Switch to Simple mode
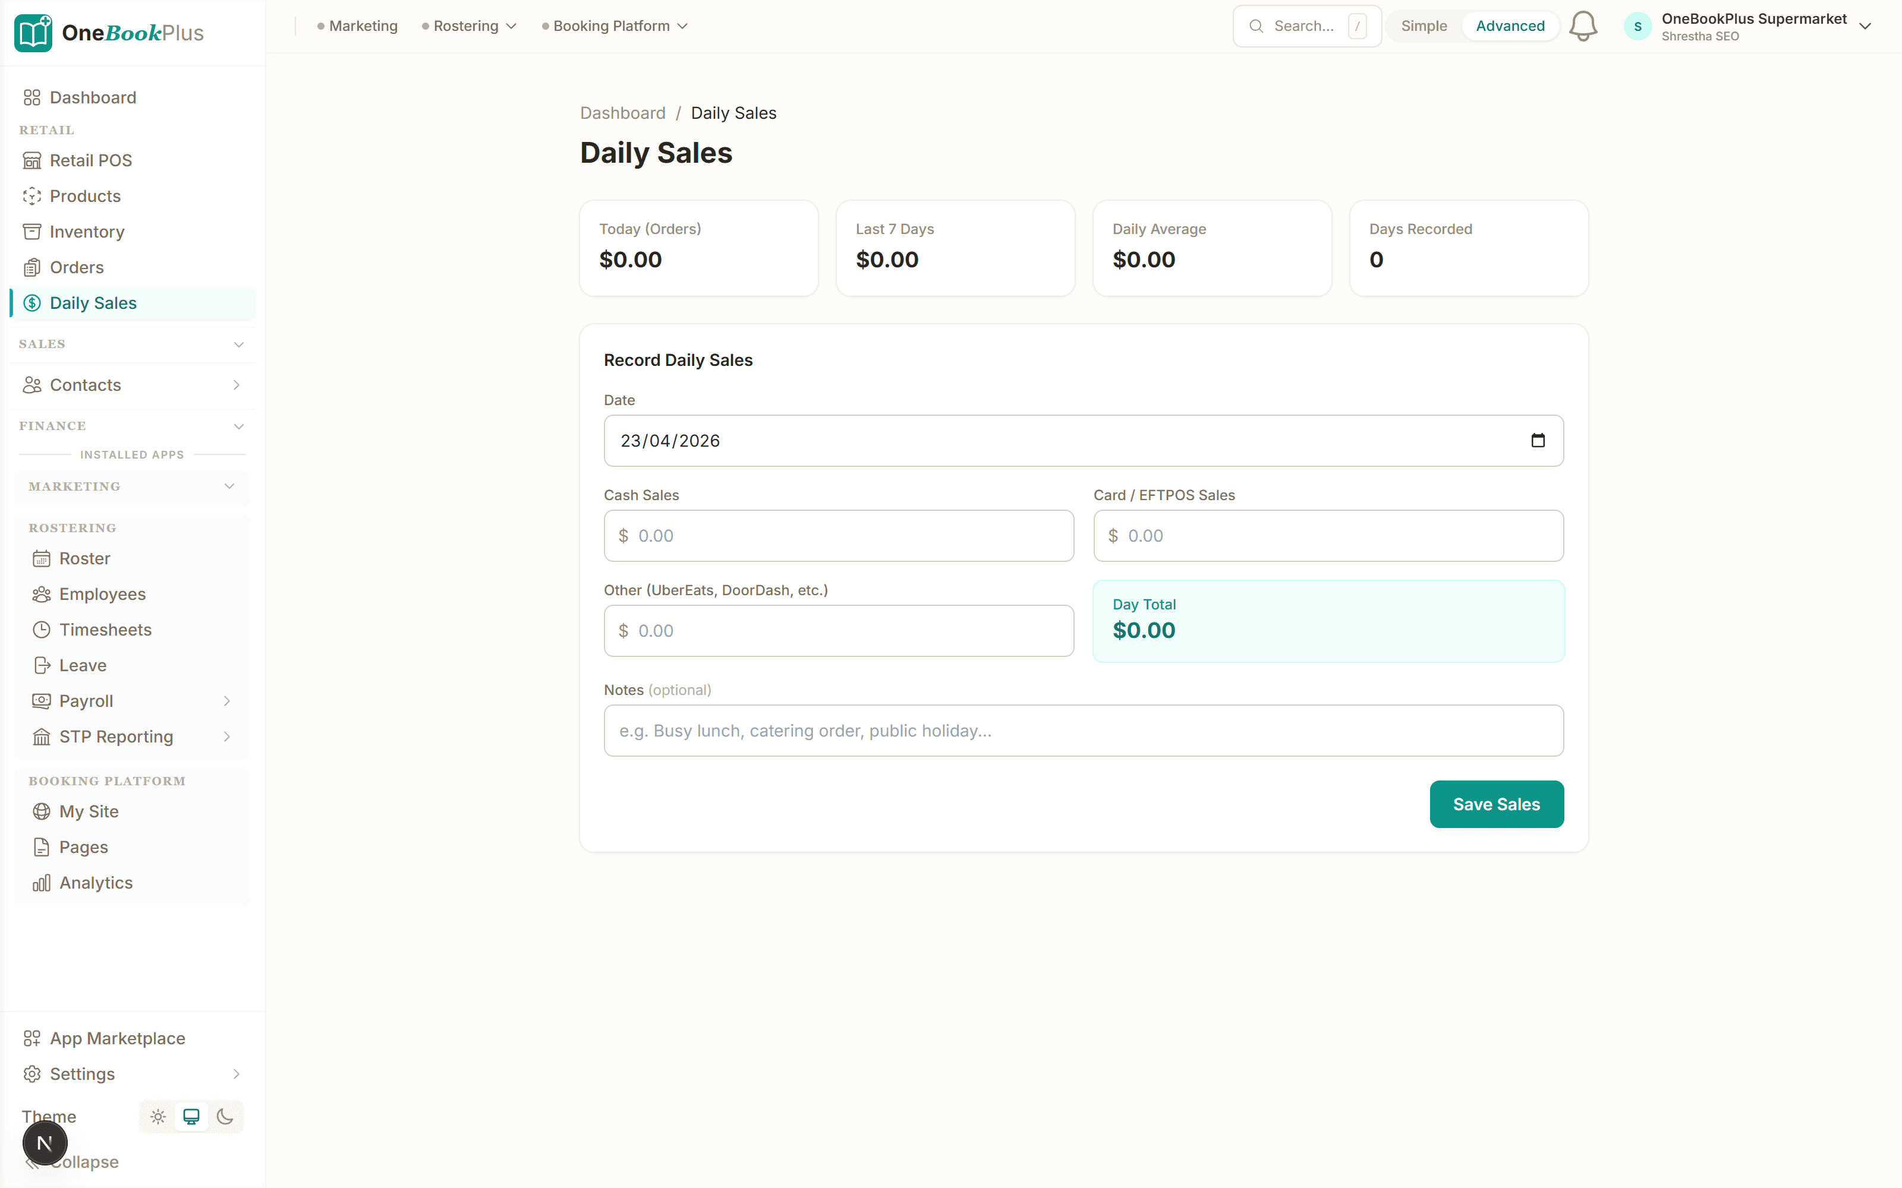This screenshot has width=1902, height=1188. point(1424,26)
